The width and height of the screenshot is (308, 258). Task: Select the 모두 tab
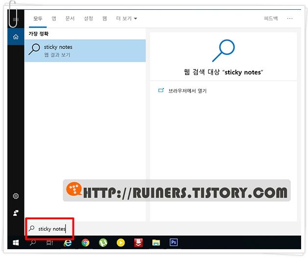click(x=38, y=19)
